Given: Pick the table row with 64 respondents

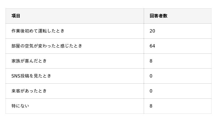Looking at the screenshot, I should coord(108,46).
